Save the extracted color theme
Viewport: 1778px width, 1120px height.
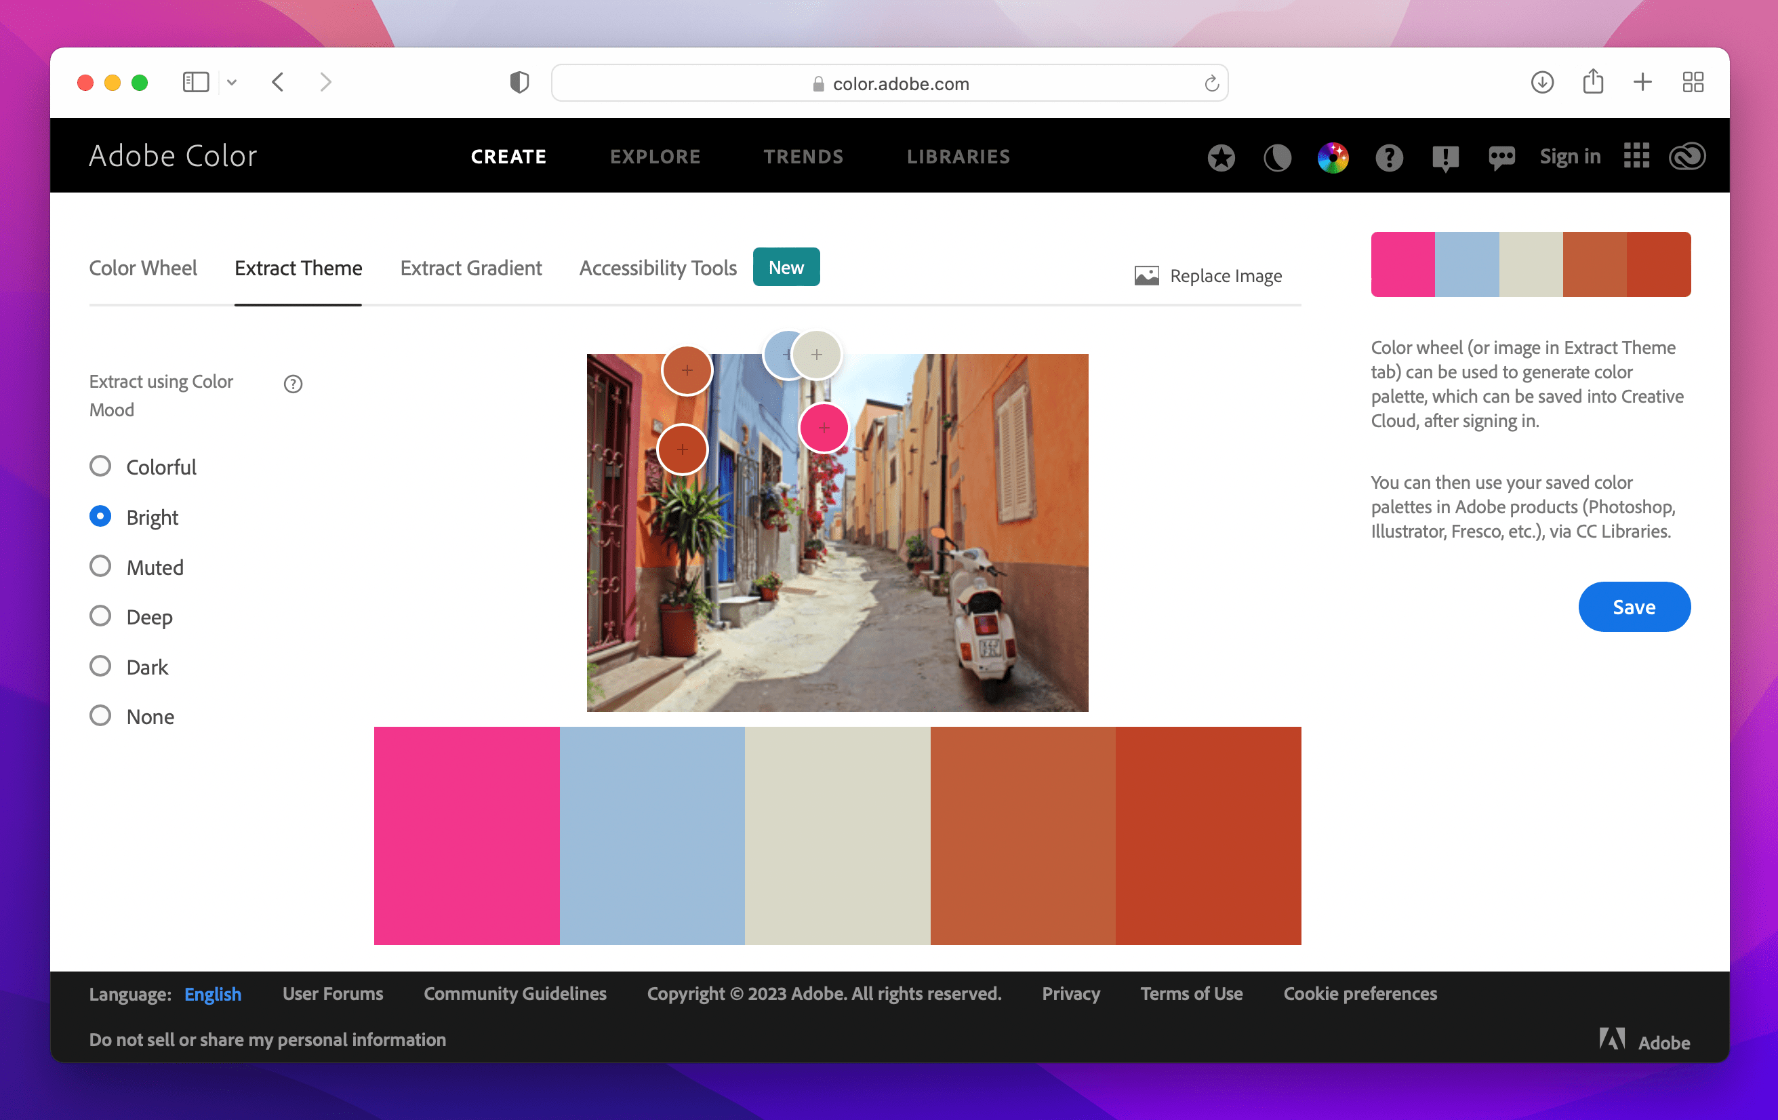coord(1634,606)
